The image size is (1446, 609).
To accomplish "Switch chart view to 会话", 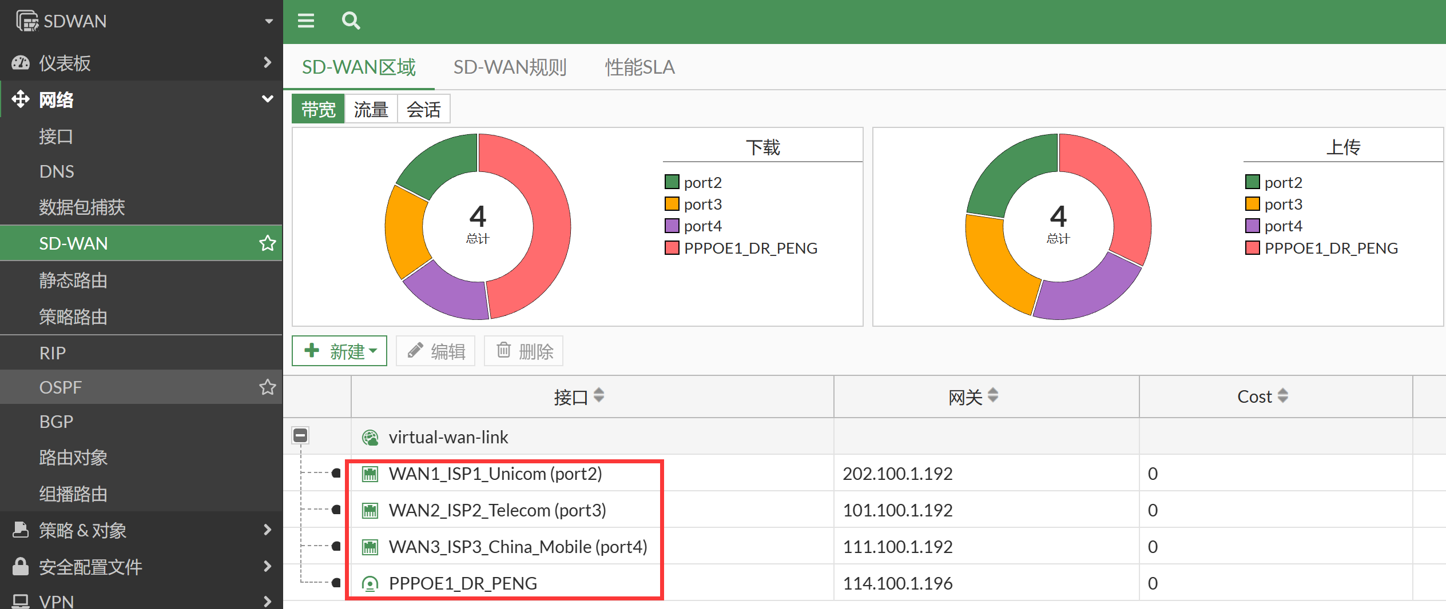I will point(423,109).
